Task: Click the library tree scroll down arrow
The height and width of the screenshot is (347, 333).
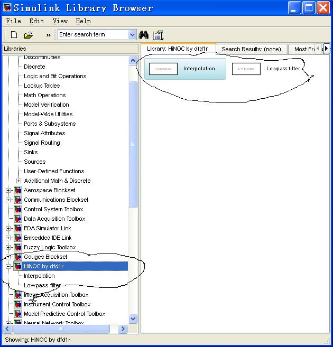Action: 133,319
